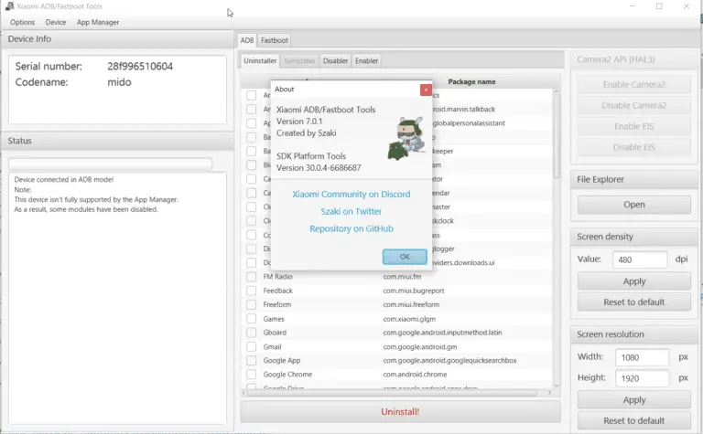The image size is (703, 434).
Task: Click Enable Camera2 button
Action: (x=634, y=85)
